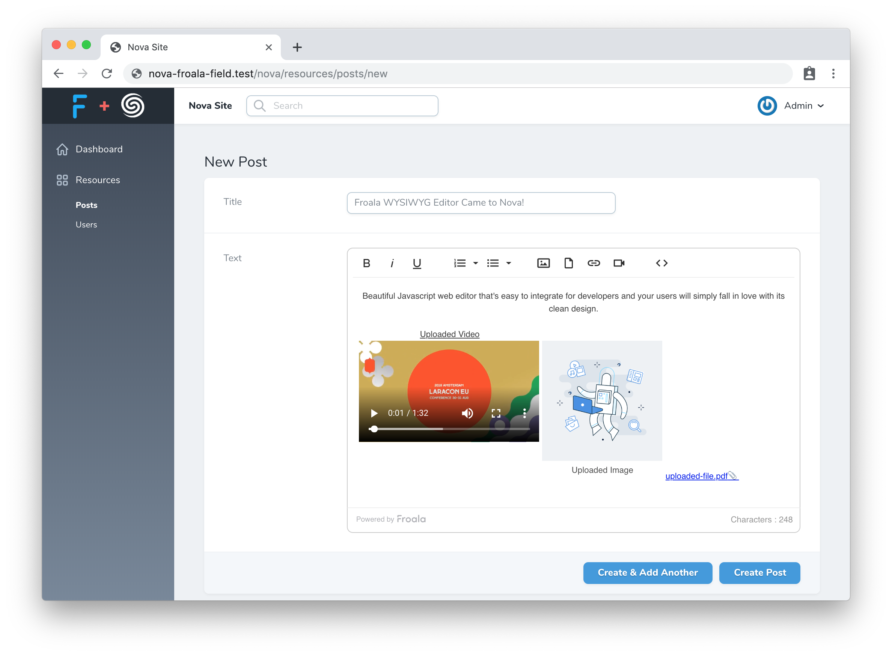Insert an image via the image icon
The image size is (892, 656).
pyautogui.click(x=543, y=263)
